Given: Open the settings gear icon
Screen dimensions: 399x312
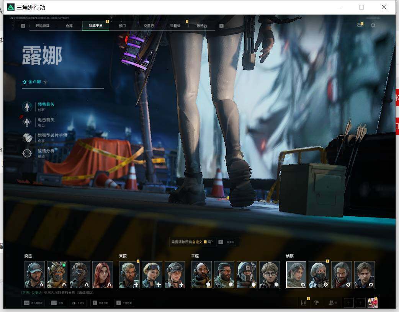Looking at the screenshot, I should coord(373,25).
